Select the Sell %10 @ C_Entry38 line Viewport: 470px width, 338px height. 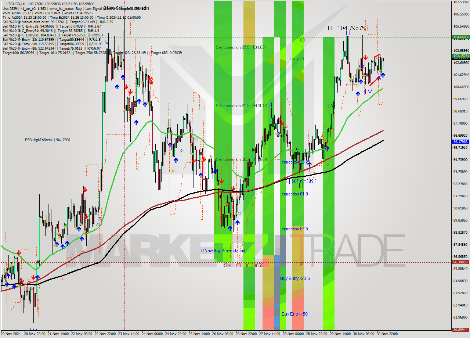(x=51, y=26)
